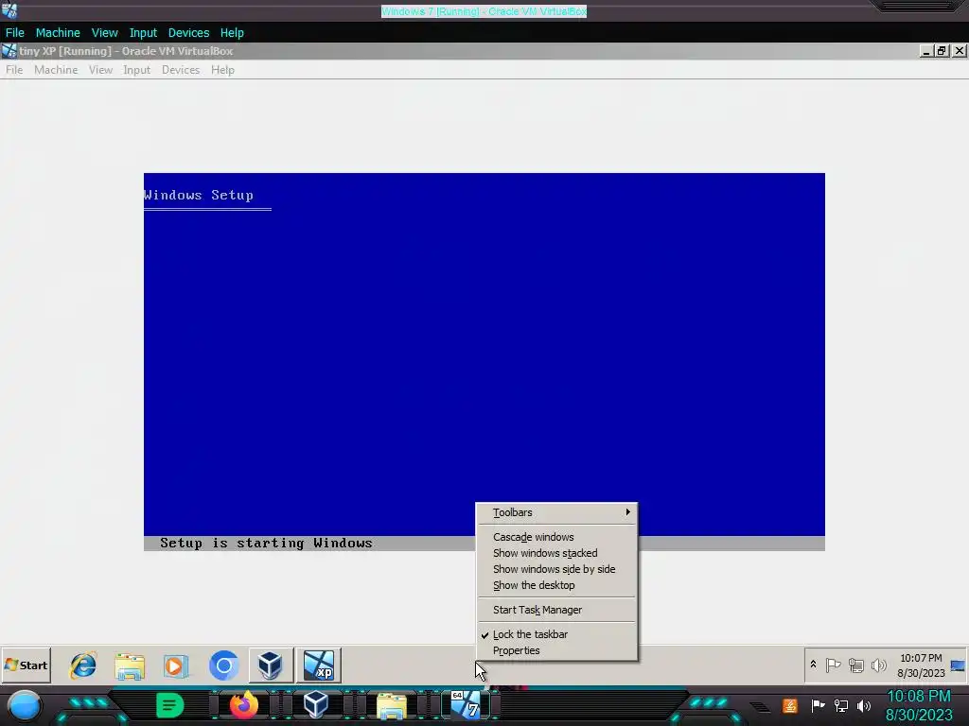Click the inner Windows 7 Start button

coord(26,665)
